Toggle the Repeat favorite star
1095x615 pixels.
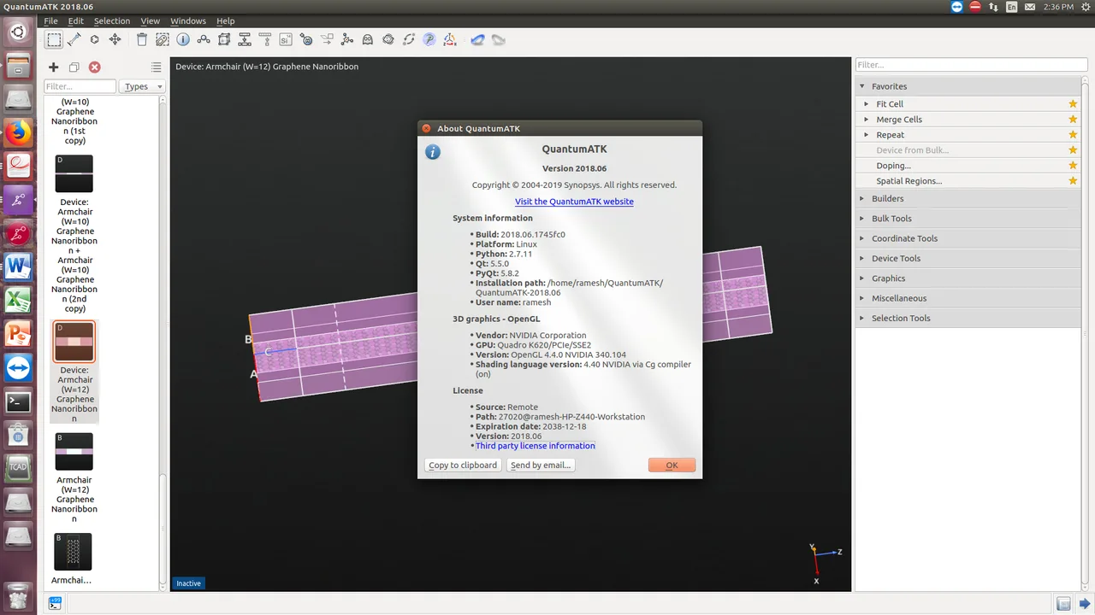click(x=1073, y=135)
